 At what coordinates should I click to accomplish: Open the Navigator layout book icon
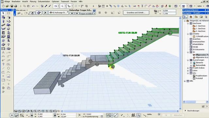[x=201, y=17]
